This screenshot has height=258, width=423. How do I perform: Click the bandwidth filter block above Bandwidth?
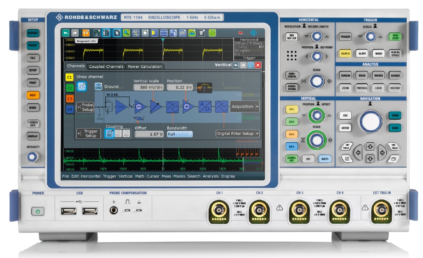[172, 107]
